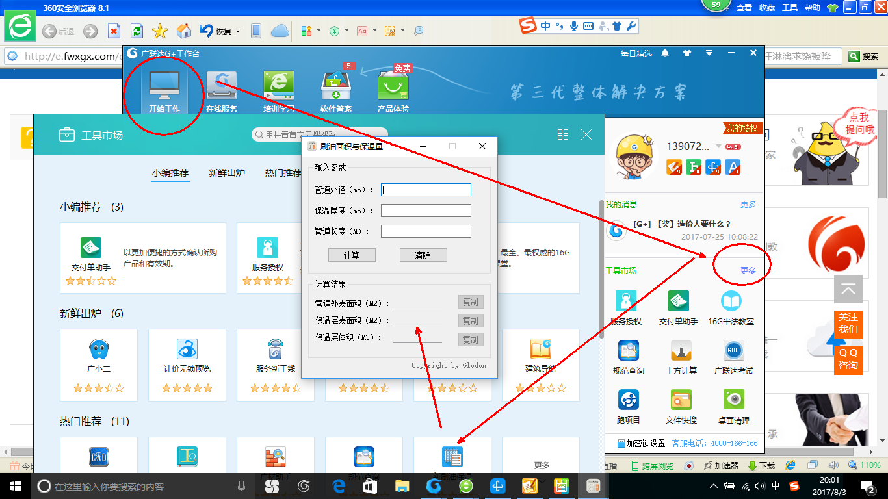Open 16G平法教室 tool in right panel
The width and height of the screenshot is (888, 499).
point(731,308)
